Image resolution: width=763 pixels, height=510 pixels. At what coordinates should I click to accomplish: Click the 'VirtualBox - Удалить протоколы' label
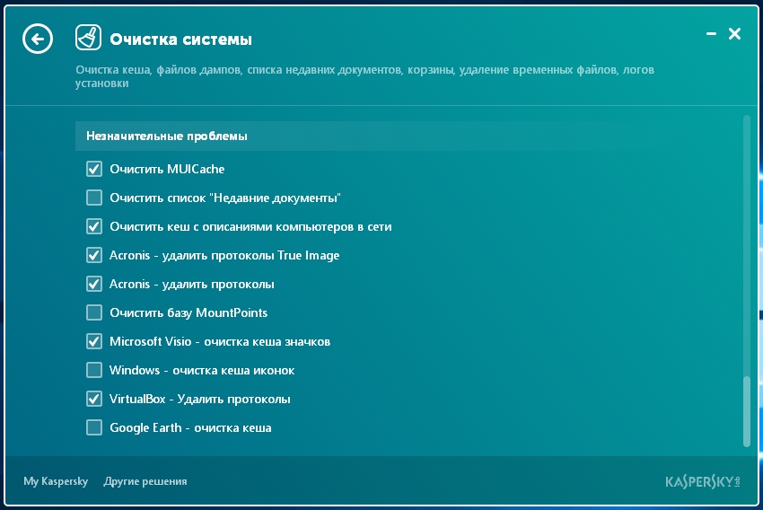point(199,399)
